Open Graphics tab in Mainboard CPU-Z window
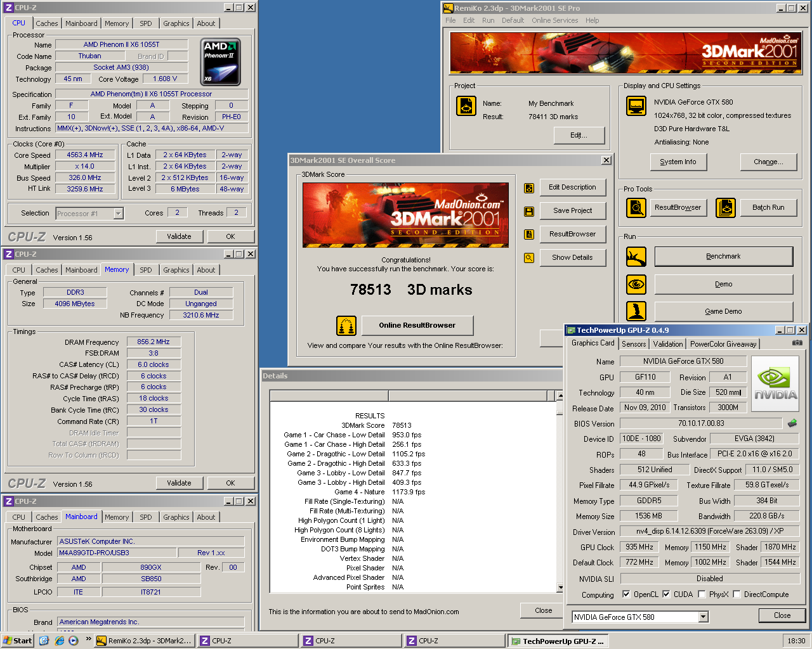Viewport: 812px width, 649px height. tap(176, 517)
